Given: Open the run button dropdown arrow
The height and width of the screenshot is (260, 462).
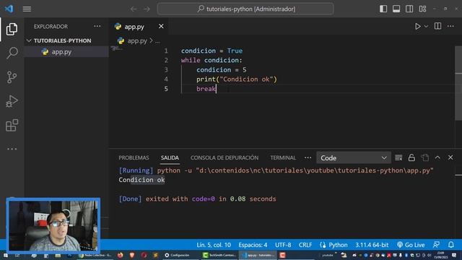Looking at the screenshot, I should pos(426,27).
